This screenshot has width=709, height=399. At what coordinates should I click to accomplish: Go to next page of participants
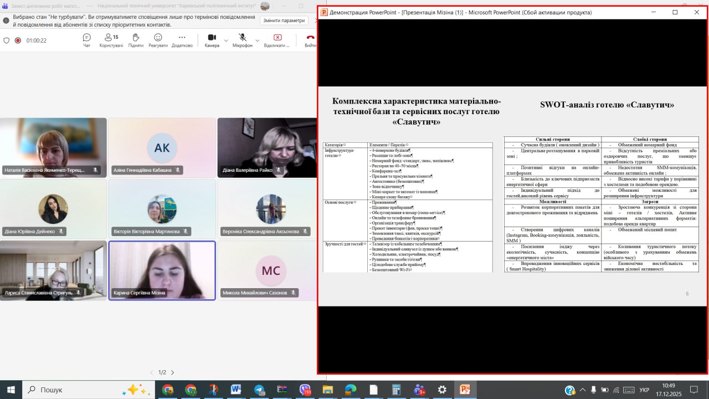[172, 372]
